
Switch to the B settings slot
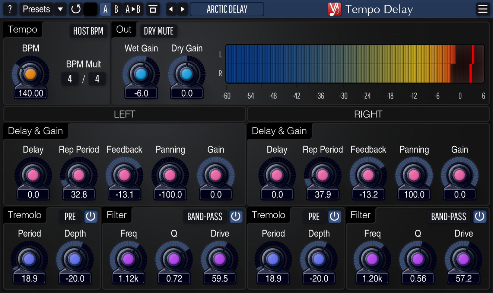[116, 9]
